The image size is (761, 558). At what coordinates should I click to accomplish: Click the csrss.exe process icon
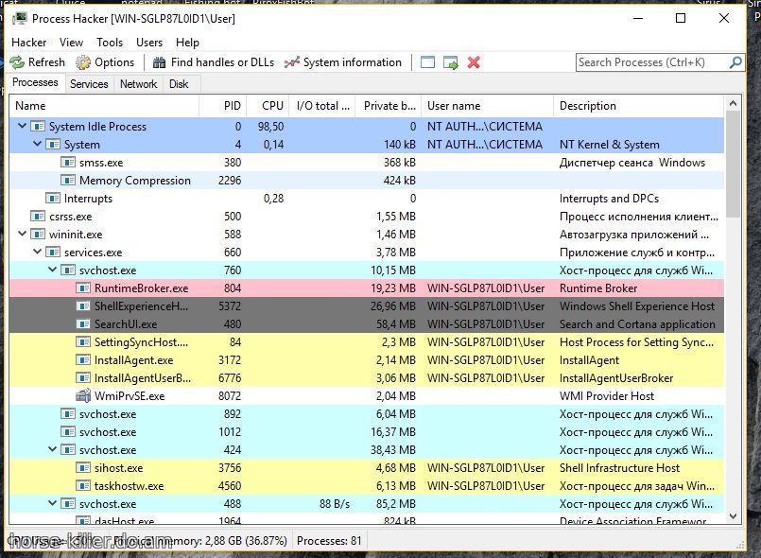38,217
